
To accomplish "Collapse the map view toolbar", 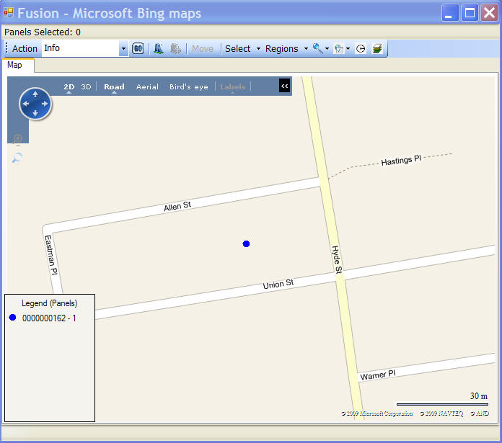I will tap(284, 86).
